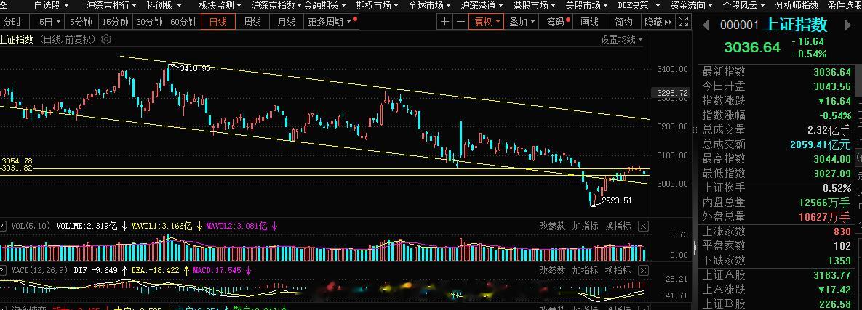This screenshot has width=862, height=310.
Task: Toggle 画线 drawing tools
Action: tap(589, 22)
